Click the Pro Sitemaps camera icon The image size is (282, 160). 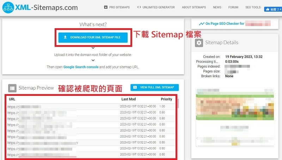[106, 7]
